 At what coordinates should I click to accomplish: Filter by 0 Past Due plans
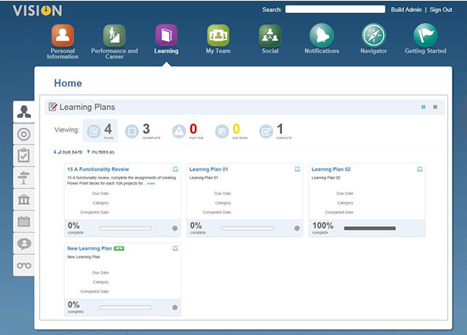188,131
